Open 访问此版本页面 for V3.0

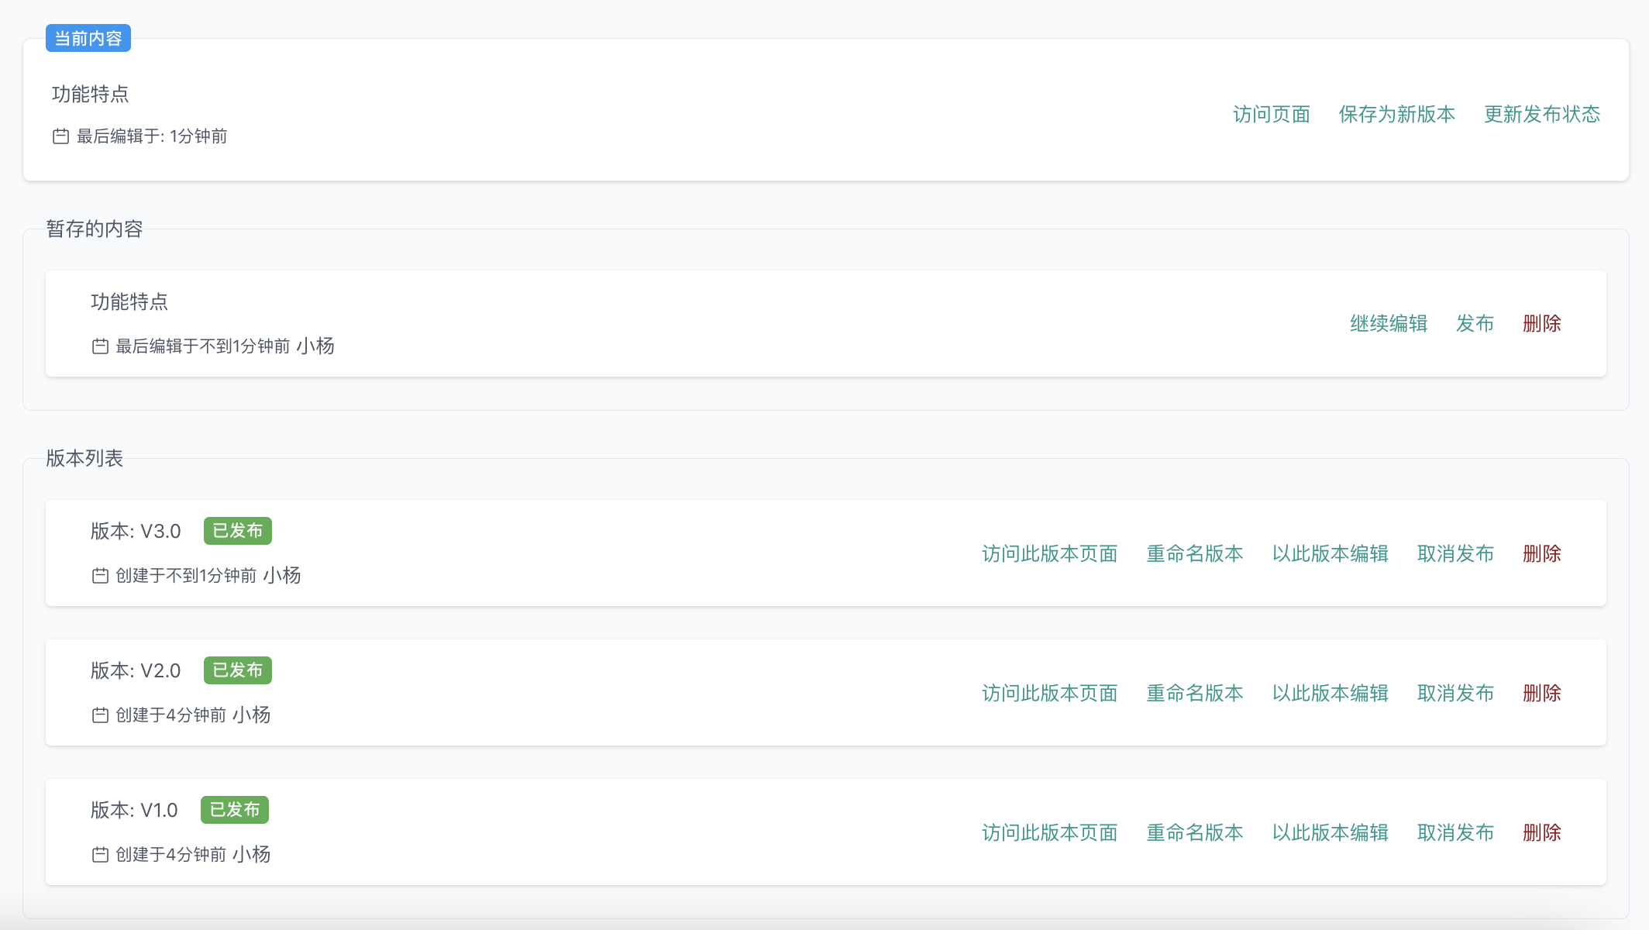tap(1049, 554)
